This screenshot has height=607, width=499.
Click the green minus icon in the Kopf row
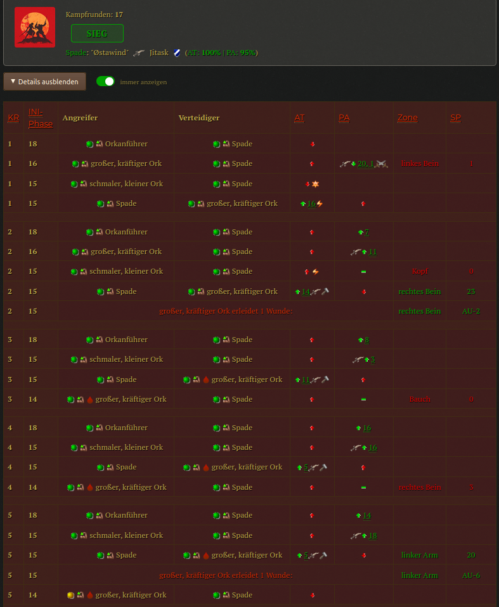point(363,272)
